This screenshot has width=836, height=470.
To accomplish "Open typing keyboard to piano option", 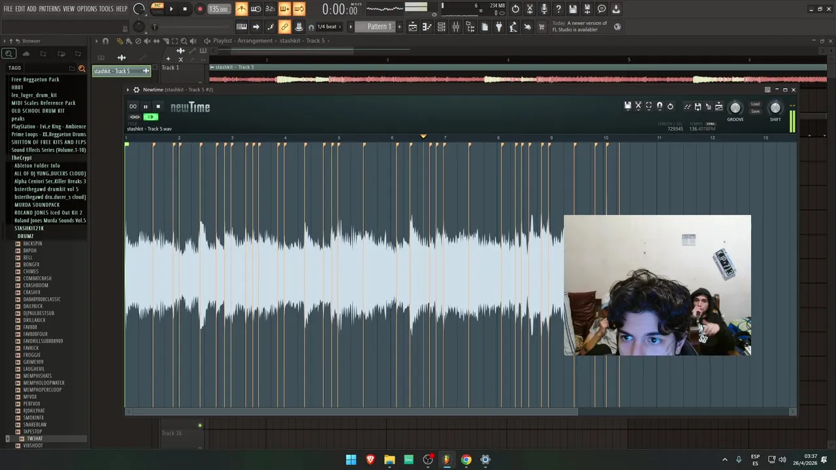I will coord(242,27).
